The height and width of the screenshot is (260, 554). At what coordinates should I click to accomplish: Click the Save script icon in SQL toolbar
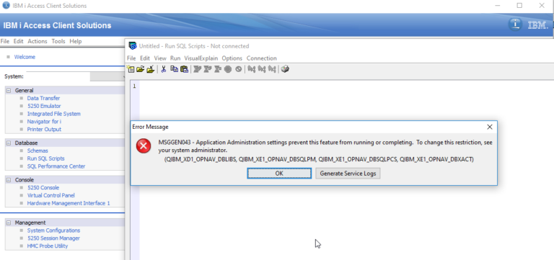click(x=151, y=69)
